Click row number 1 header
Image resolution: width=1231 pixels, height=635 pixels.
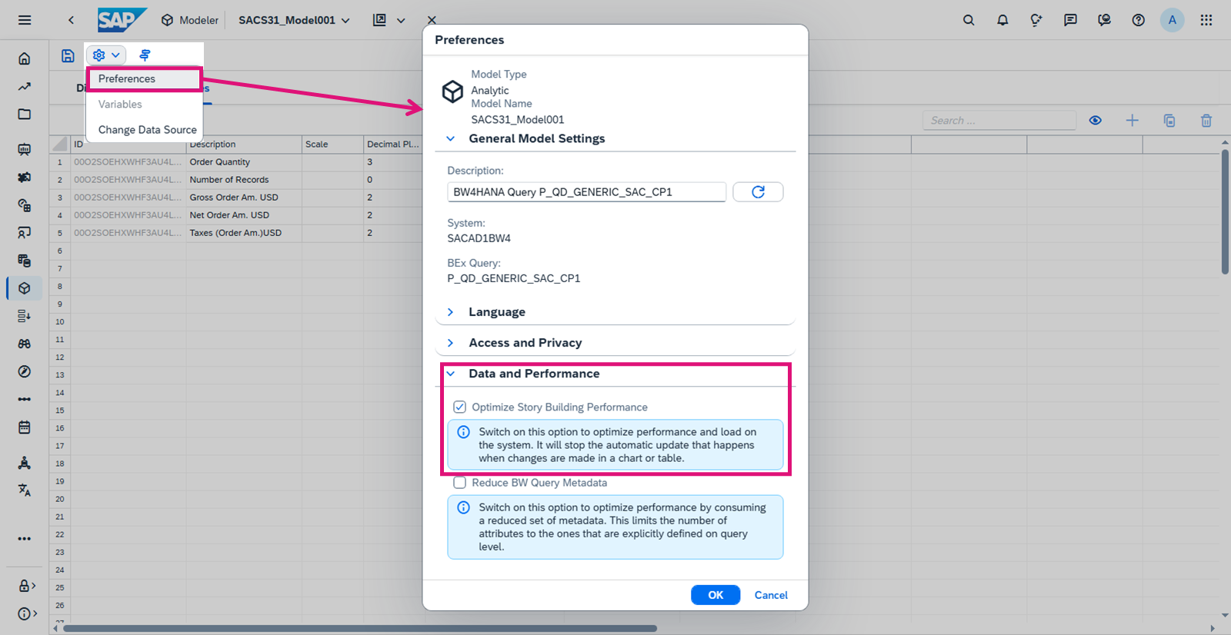(60, 162)
